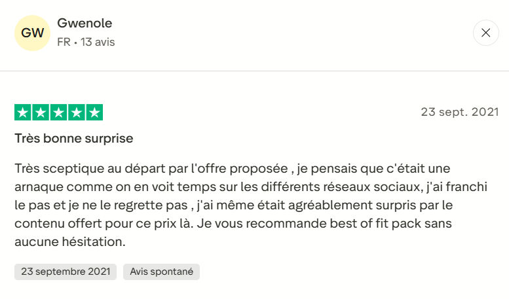Click the first green rating star
This screenshot has height=299, width=509.
23,113
